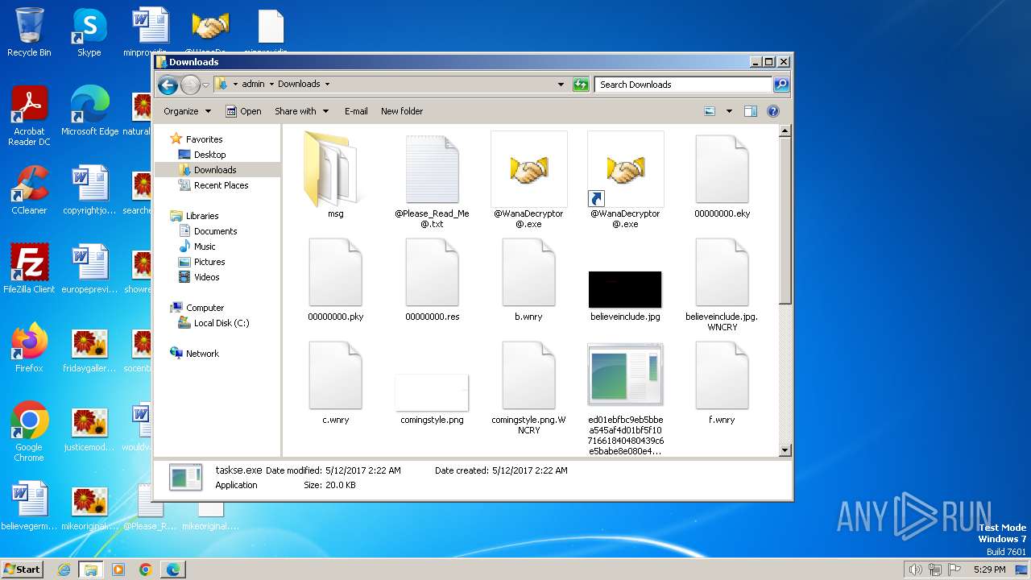Toggle the preview pane
The image size is (1031, 580).
(751, 111)
